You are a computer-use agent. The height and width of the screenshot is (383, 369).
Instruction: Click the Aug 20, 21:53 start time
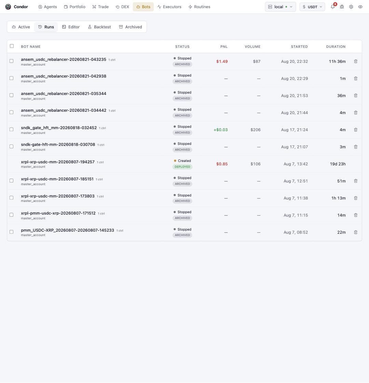pyautogui.click(x=294, y=96)
